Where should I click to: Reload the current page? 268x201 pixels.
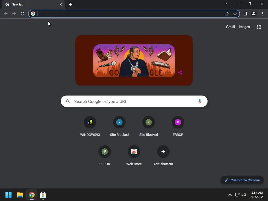23,14
